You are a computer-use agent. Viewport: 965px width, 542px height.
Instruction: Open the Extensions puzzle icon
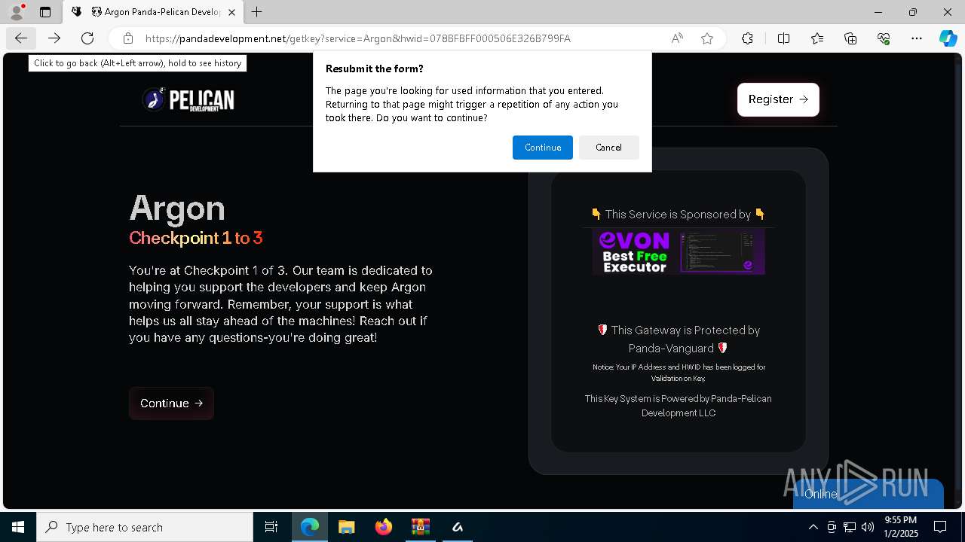[747, 38]
